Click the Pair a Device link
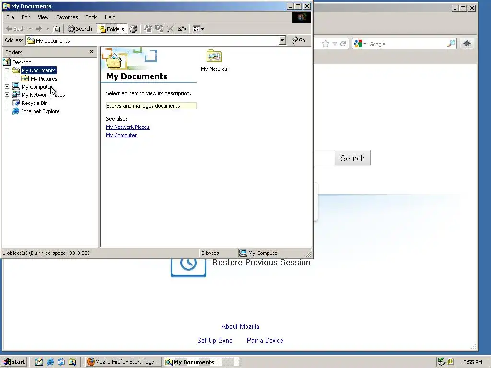Viewport: 491px width, 368px height. tap(265, 340)
